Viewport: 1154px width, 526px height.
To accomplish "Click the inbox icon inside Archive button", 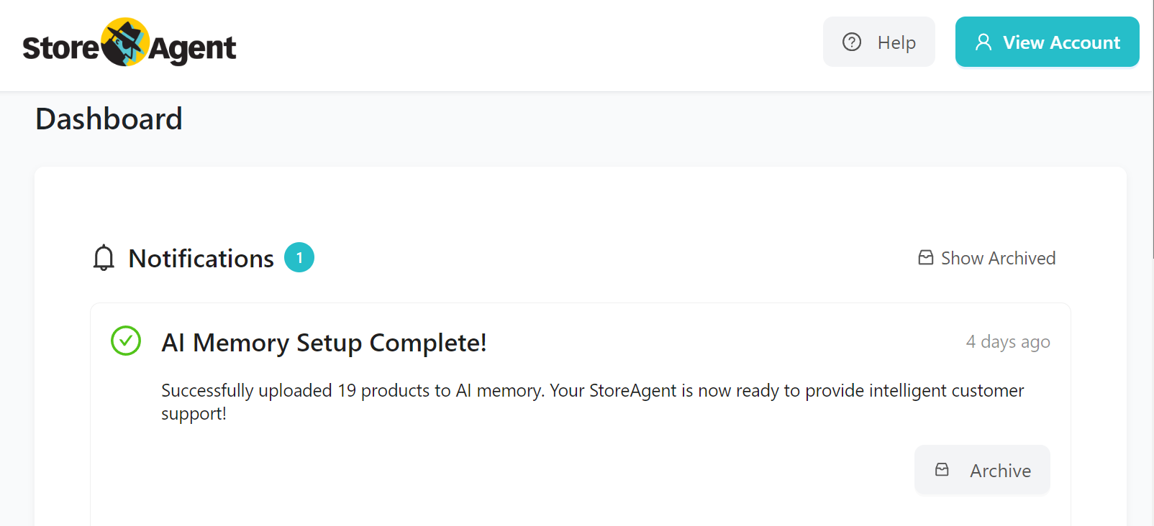I will [942, 470].
